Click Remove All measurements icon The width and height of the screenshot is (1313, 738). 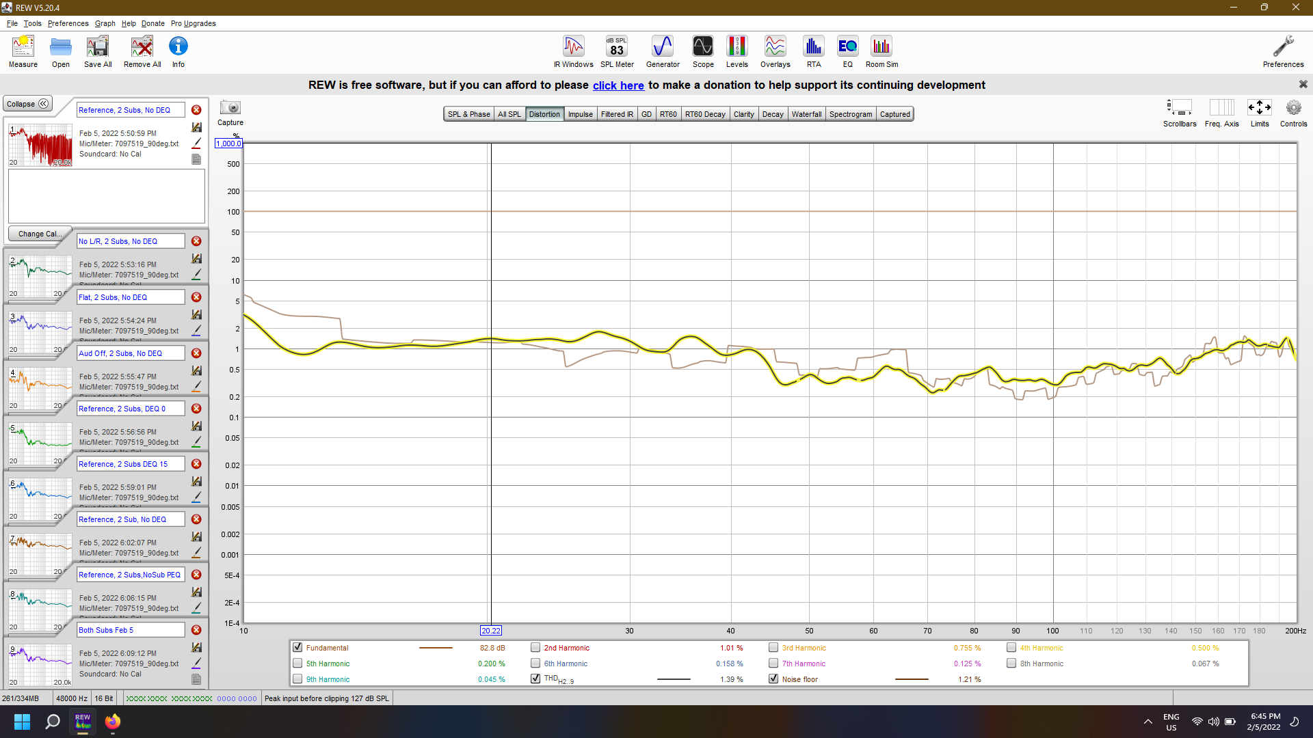(142, 52)
